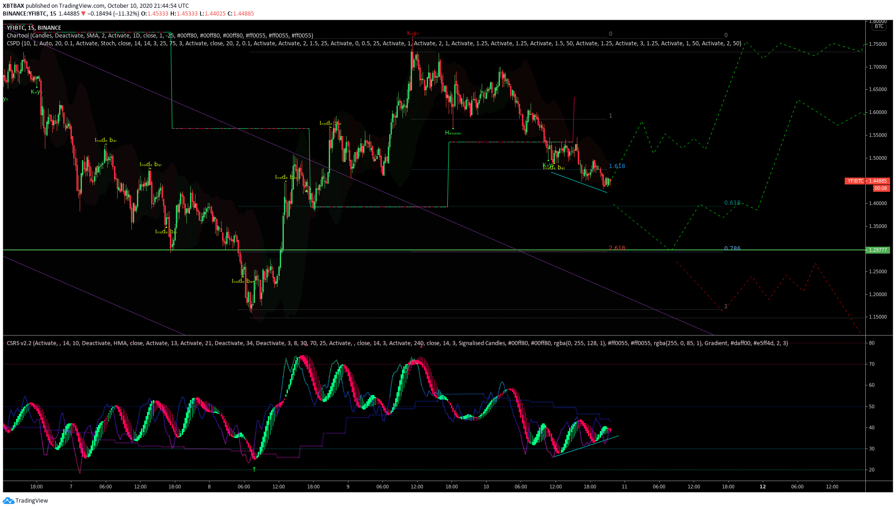Viewport: 896px width, 509px height.
Task: Click the 1.60000 price axis label
Action: (878, 113)
